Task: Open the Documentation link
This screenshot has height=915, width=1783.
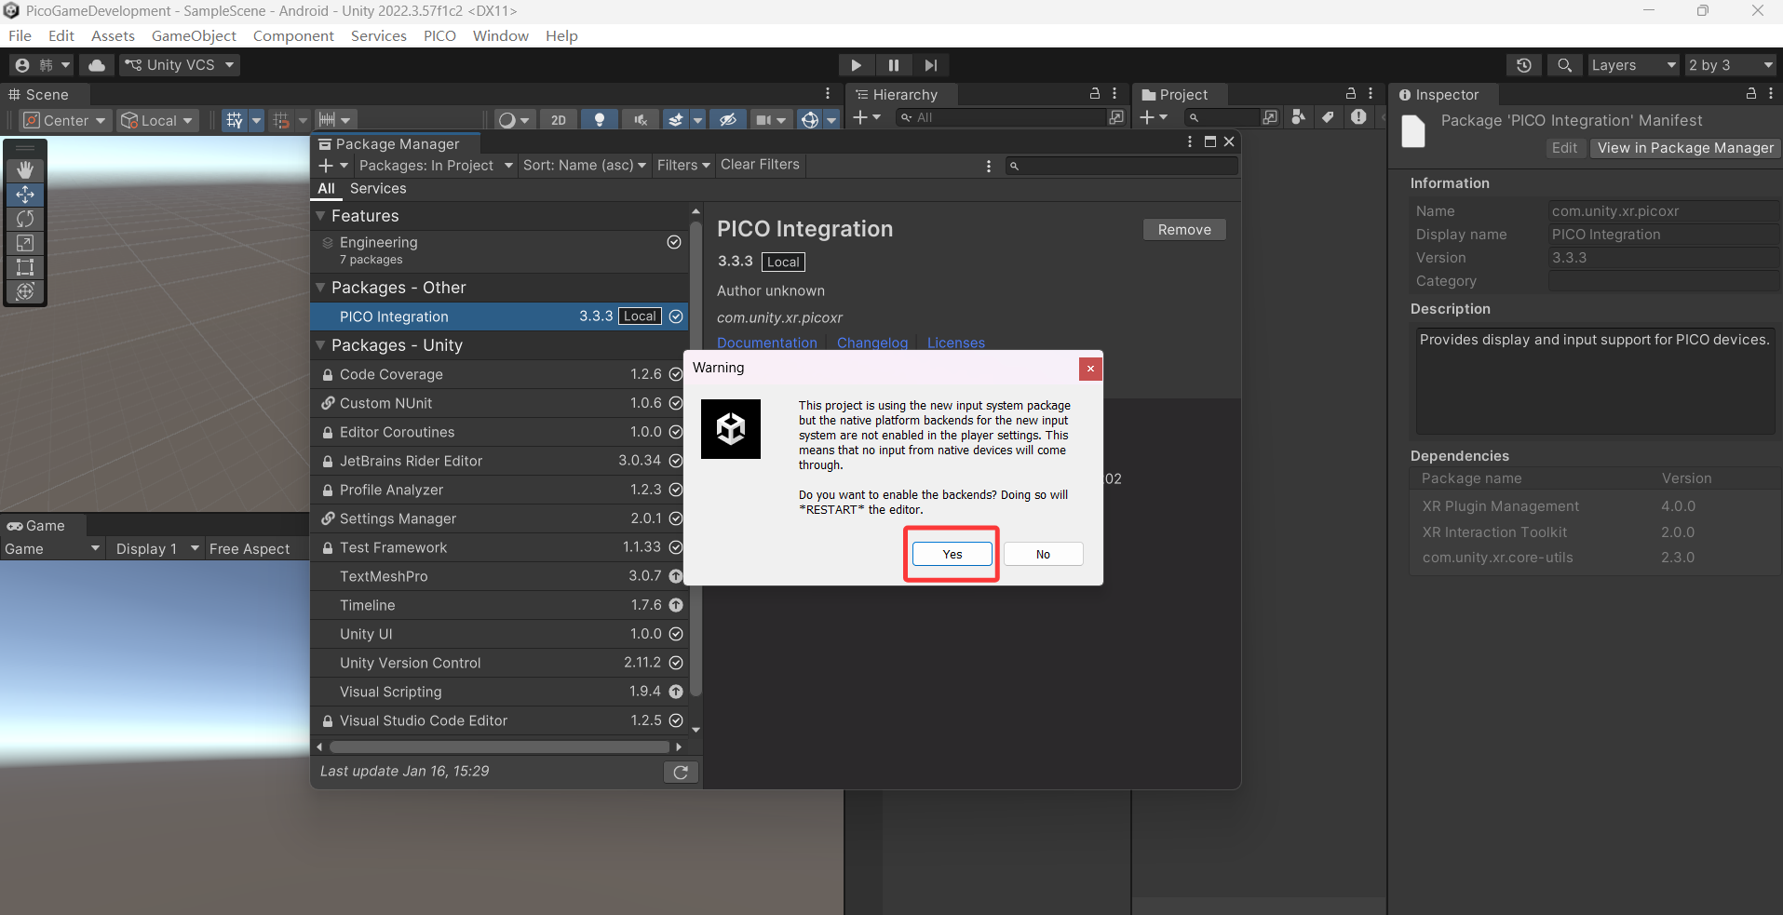Action: tap(767, 343)
